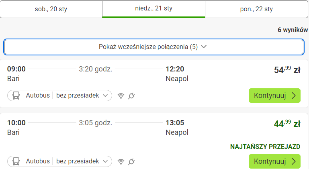Click the power socket icon on 10:00 trip
The width and height of the screenshot is (309, 169).
[x=131, y=162]
